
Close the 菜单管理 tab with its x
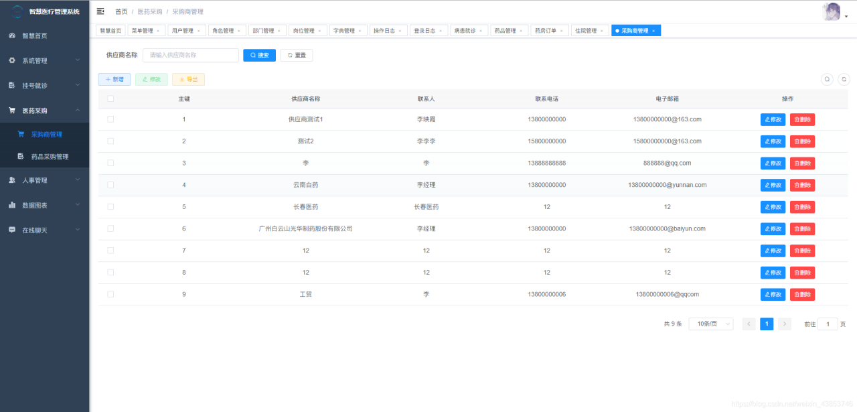(x=158, y=31)
